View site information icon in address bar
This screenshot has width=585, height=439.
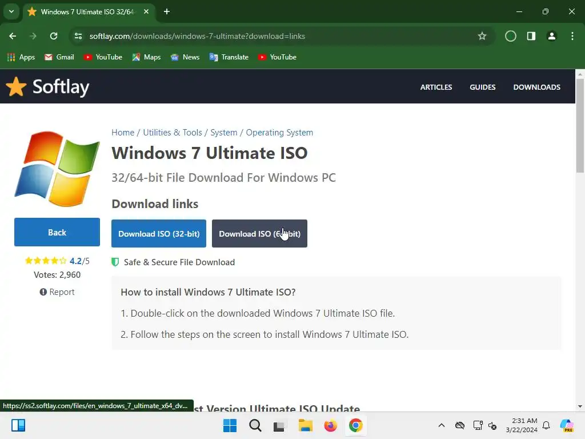[78, 36]
